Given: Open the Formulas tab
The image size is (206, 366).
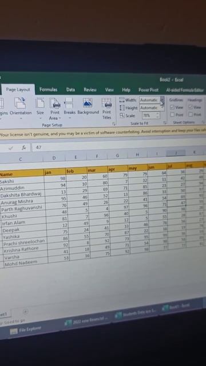Looking at the screenshot, I should click(48, 89).
